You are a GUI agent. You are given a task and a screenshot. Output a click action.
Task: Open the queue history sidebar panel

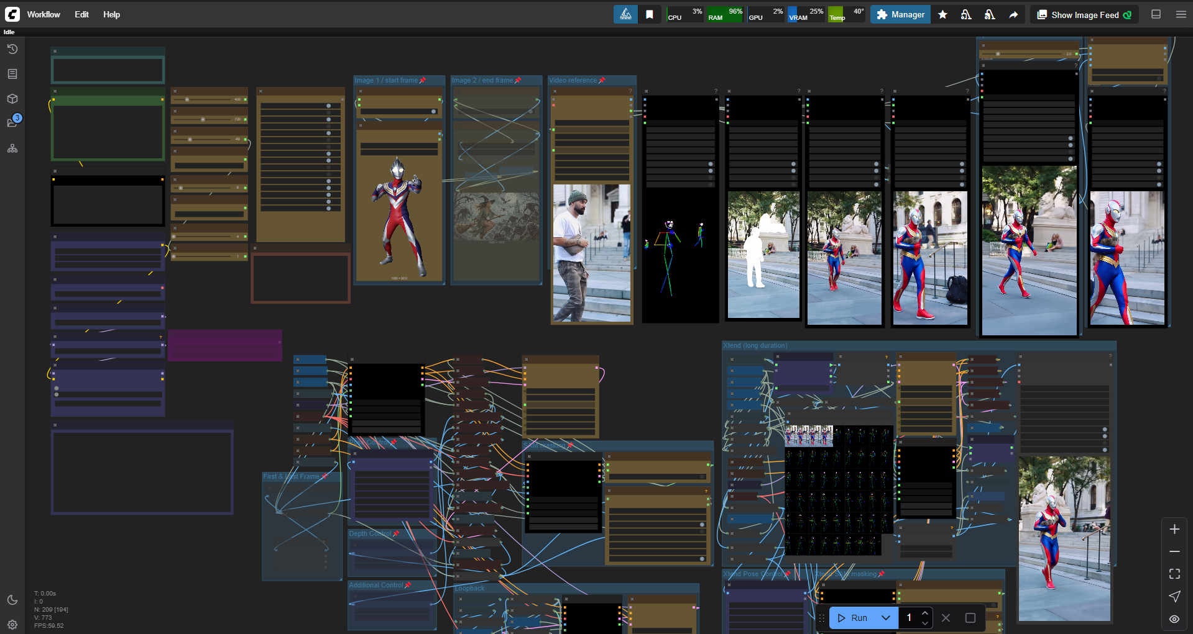[12, 49]
